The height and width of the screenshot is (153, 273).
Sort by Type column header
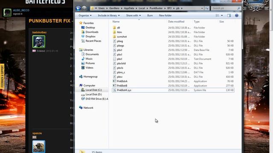197,22
